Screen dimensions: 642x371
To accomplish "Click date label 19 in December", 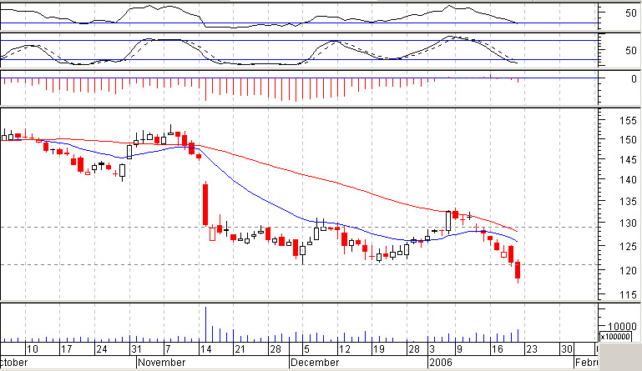I will (379, 349).
